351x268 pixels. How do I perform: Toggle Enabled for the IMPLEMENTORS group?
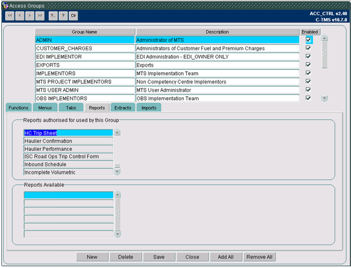308,73
